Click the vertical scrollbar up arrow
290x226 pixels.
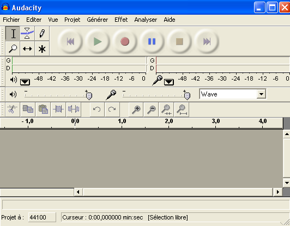click(287, 134)
